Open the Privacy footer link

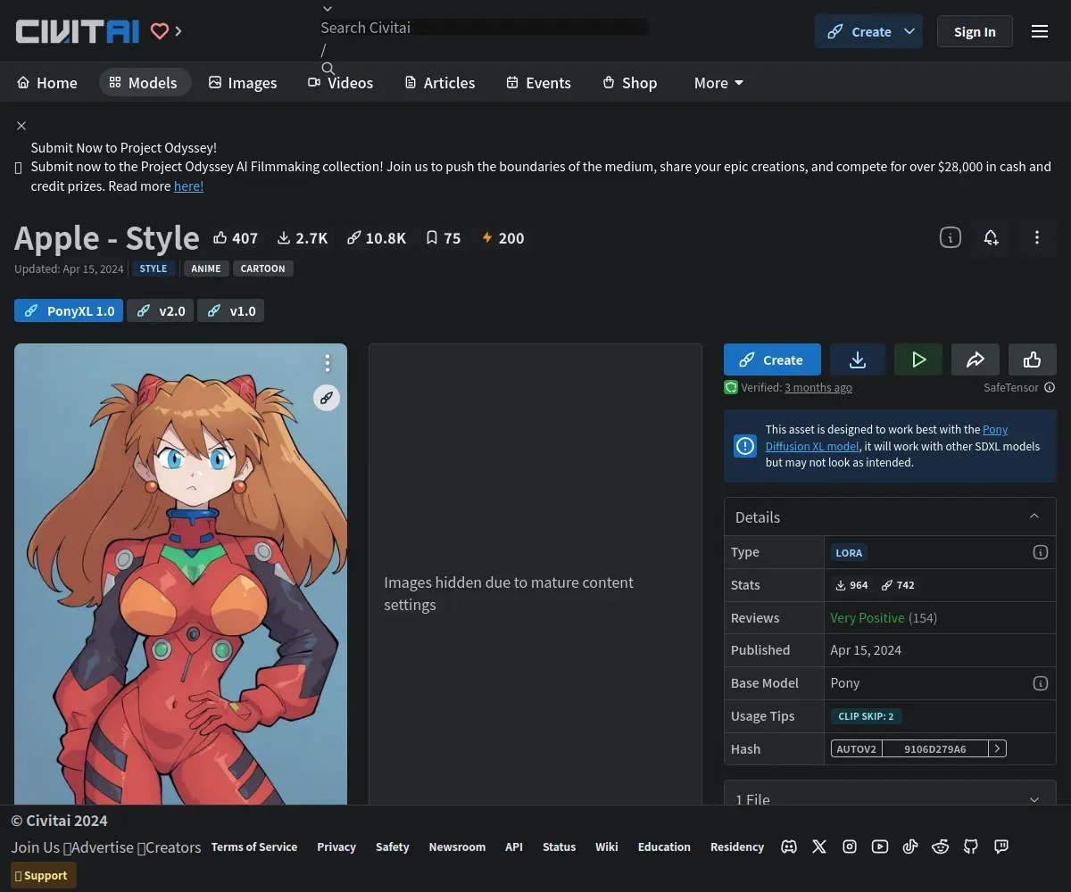(336, 847)
